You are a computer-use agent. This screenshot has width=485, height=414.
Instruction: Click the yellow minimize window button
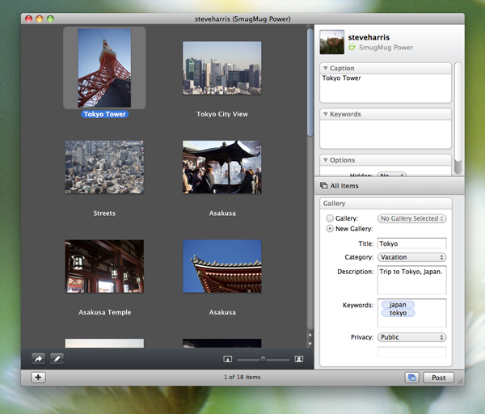pyautogui.click(x=40, y=19)
